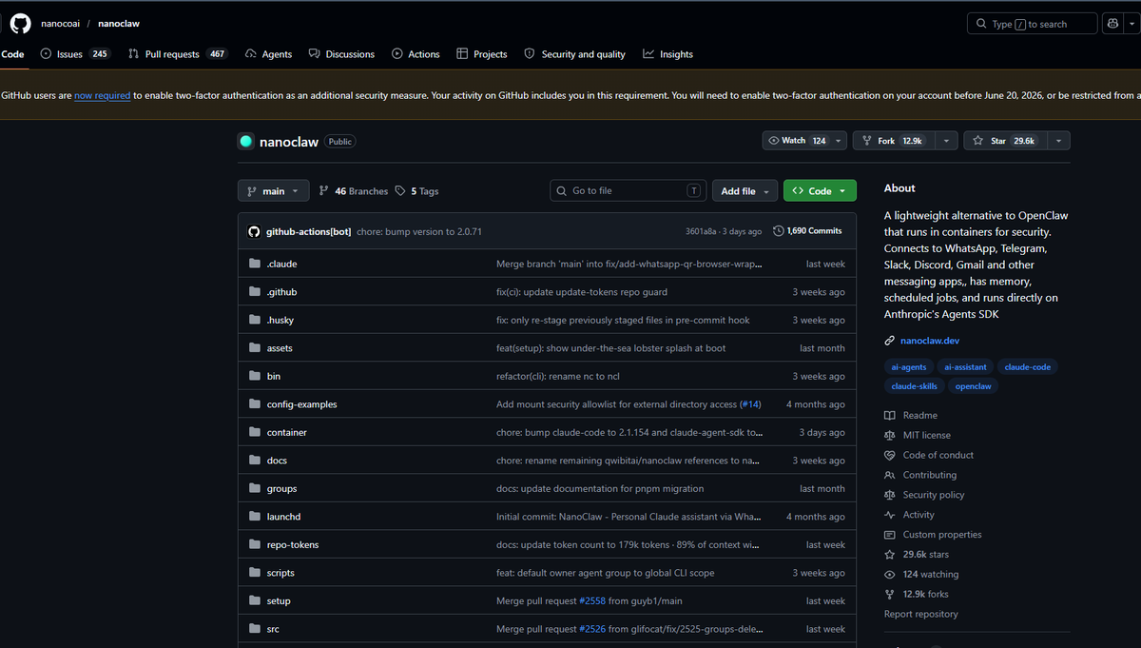View the 46 Branches link

(x=354, y=191)
